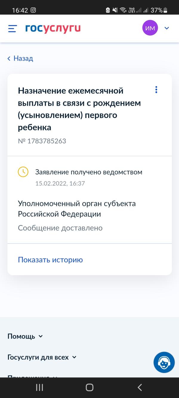179x398 pixels.
Task: Tap the Instagram notification icon in status bar
Action: [x=33, y=10]
